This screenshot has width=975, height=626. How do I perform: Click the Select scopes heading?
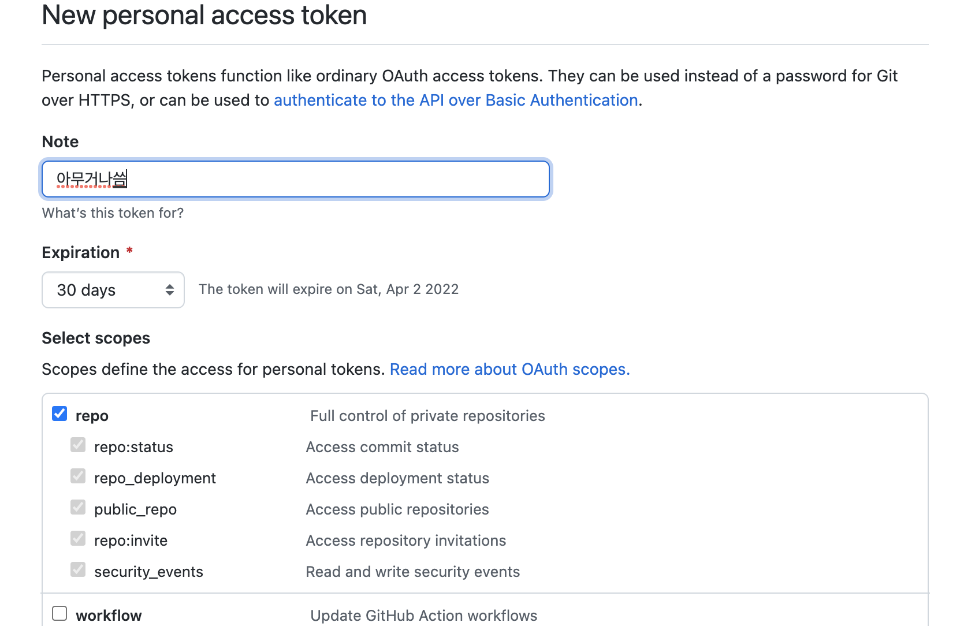(96, 338)
